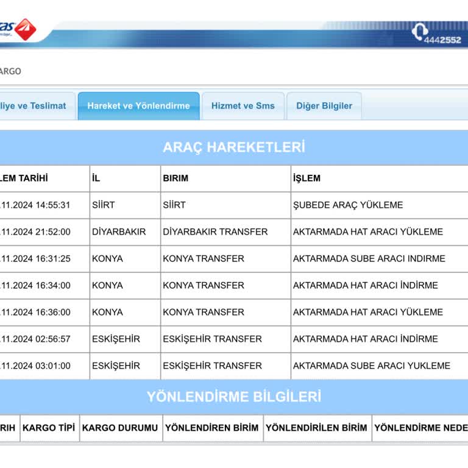Select the date cell with time 16:34:00
This screenshot has width=468, height=468.
(x=44, y=286)
